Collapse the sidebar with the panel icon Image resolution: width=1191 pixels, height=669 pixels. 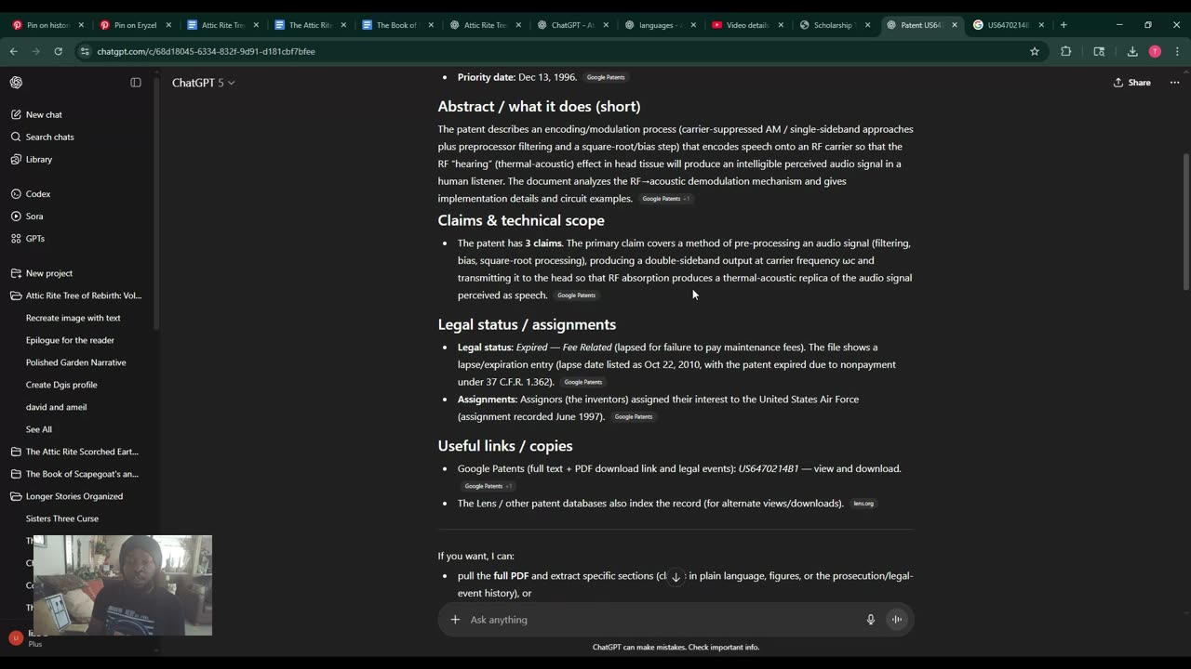pos(136,83)
